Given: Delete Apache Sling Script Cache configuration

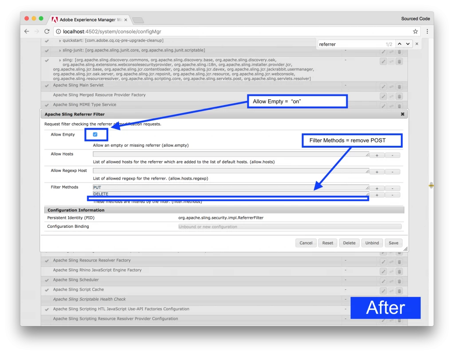Looking at the screenshot, I should [x=399, y=291].
